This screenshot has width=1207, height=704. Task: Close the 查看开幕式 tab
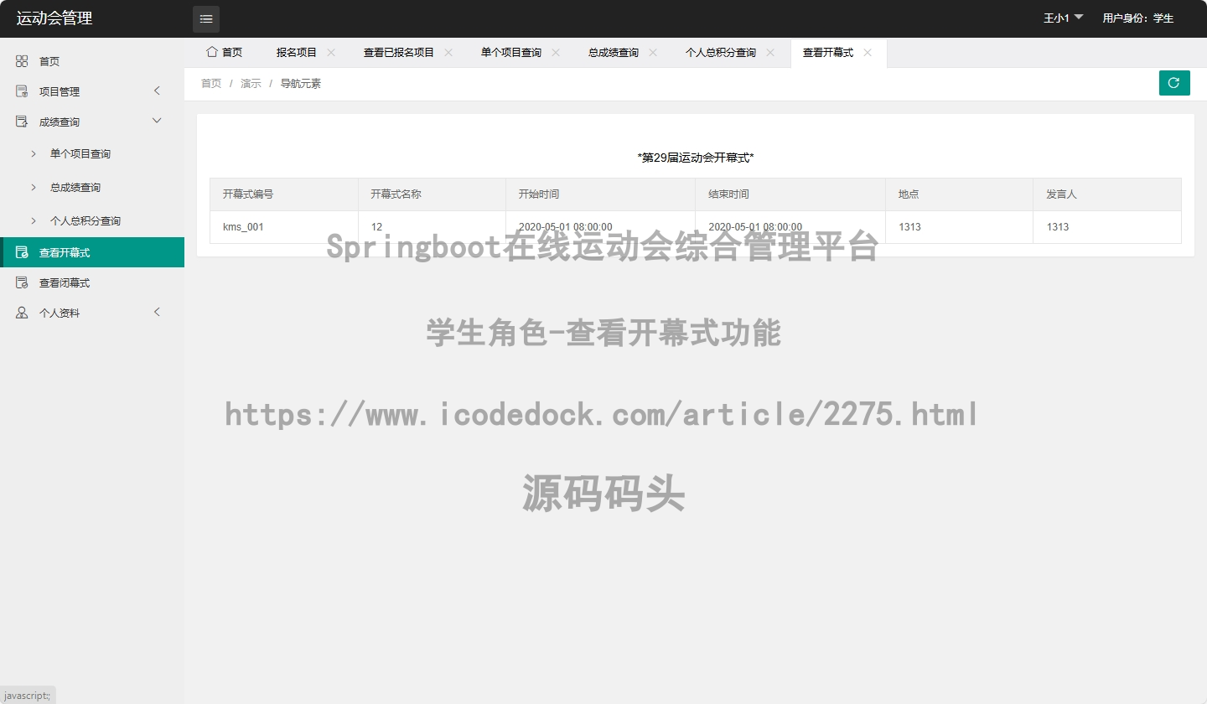pyautogui.click(x=868, y=52)
